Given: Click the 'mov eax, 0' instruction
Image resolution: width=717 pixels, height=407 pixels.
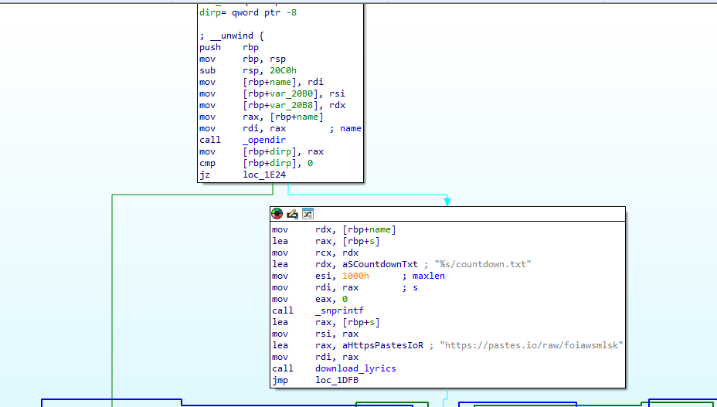Looking at the screenshot, I should coord(310,299).
